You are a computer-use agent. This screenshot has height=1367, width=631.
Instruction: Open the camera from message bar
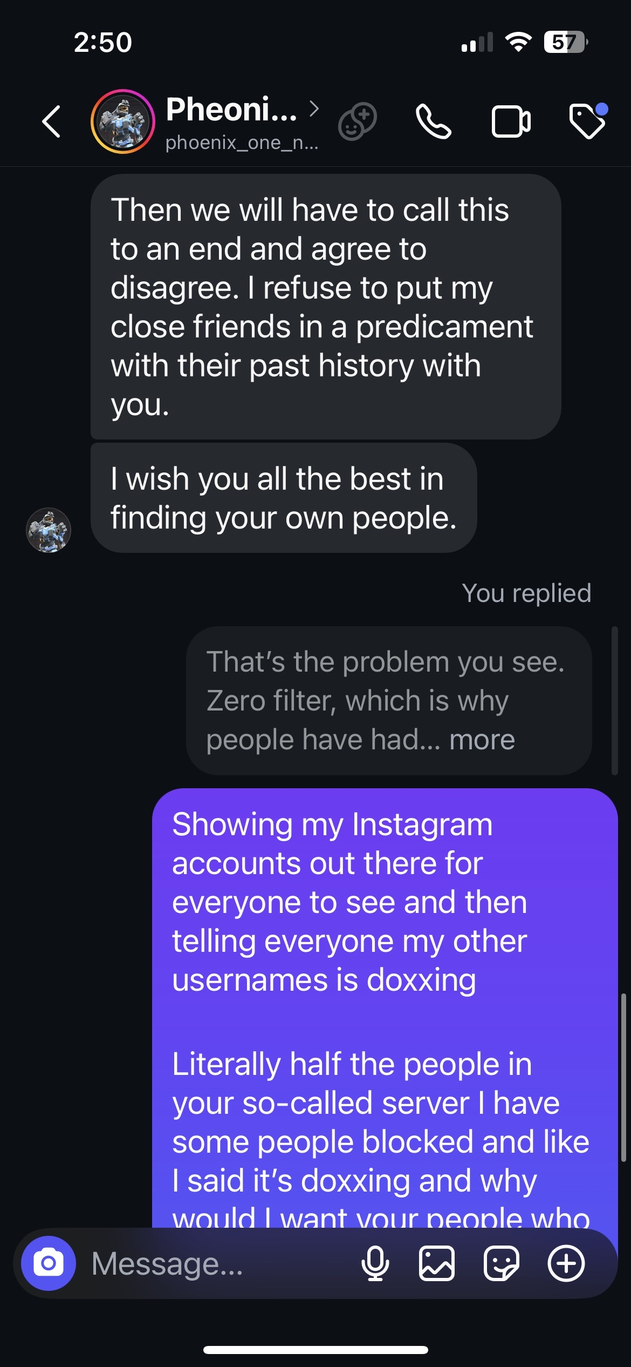(x=49, y=1263)
